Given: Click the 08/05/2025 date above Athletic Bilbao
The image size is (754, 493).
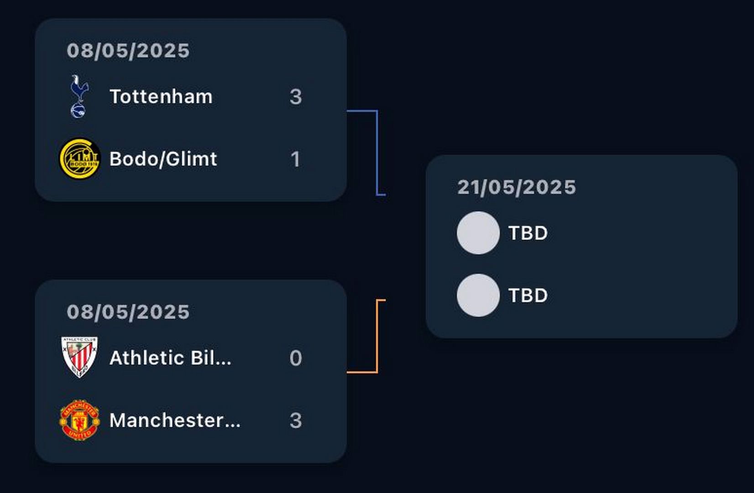Looking at the screenshot, I should click(128, 312).
